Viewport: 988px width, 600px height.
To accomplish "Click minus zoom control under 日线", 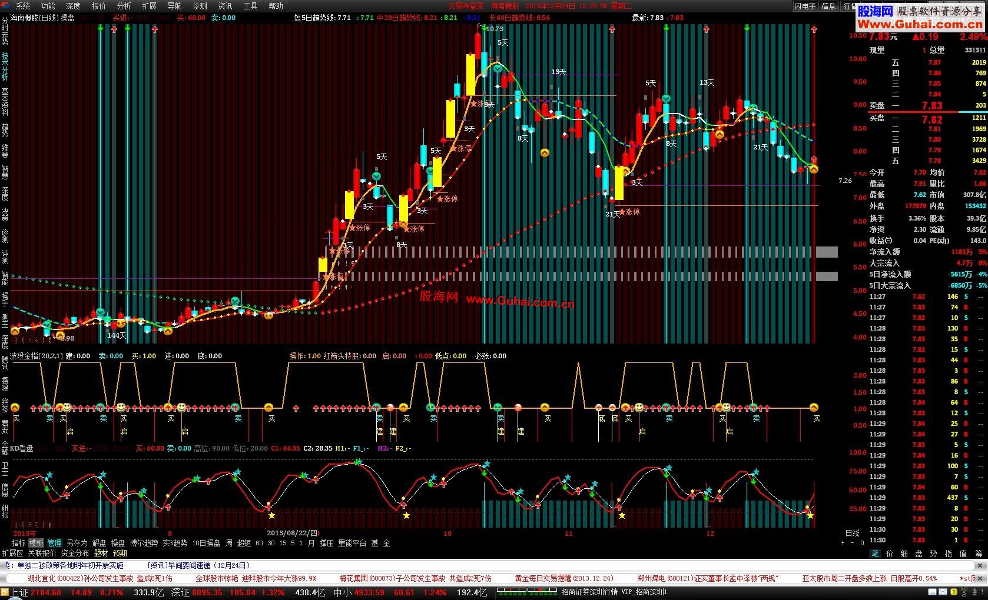I will pyautogui.click(x=852, y=542).
